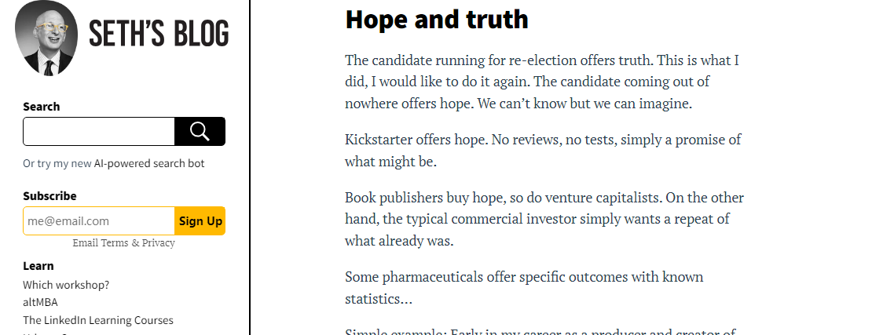Open the Seth's Blog title link
The width and height of the screenshot is (894, 335).
pyautogui.click(x=159, y=35)
